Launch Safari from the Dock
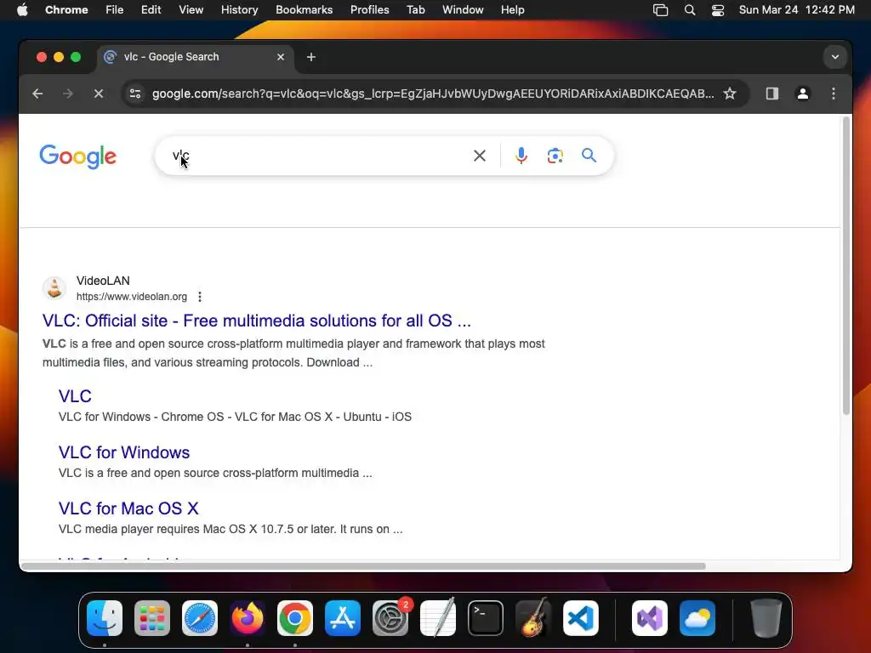 click(200, 618)
